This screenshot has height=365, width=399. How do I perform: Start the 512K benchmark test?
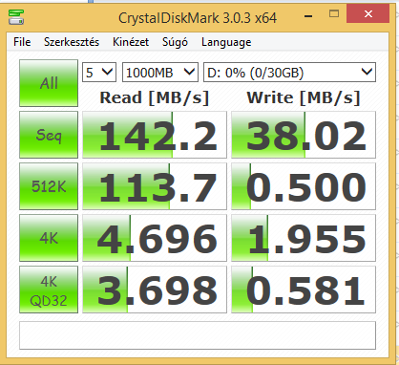point(49,186)
